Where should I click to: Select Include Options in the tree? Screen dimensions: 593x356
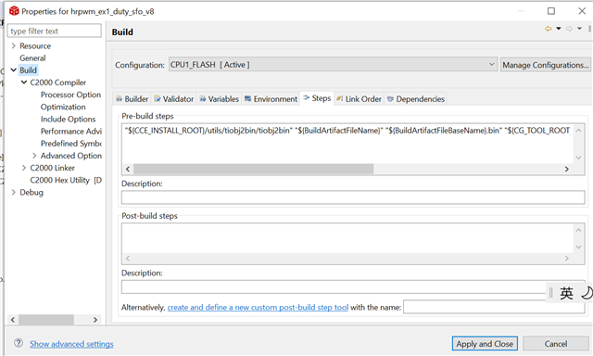pyautogui.click(x=68, y=119)
